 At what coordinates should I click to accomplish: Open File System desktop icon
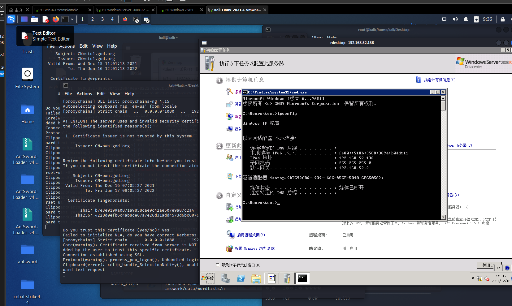point(27,78)
